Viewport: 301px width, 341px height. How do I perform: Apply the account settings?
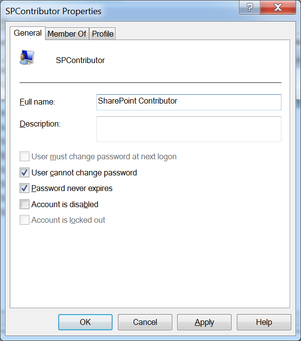pyautogui.click(x=204, y=322)
